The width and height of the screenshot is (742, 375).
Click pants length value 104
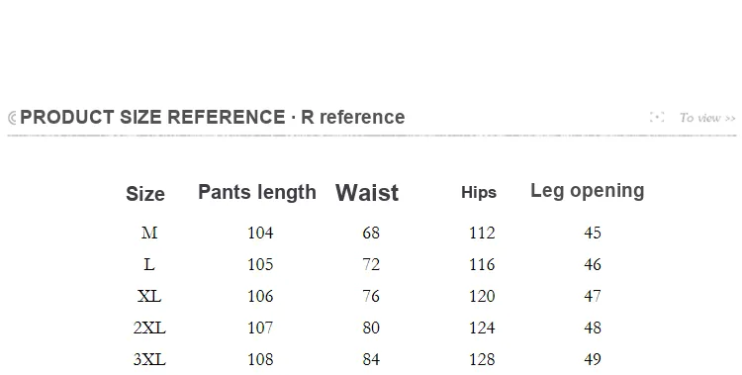pos(260,233)
